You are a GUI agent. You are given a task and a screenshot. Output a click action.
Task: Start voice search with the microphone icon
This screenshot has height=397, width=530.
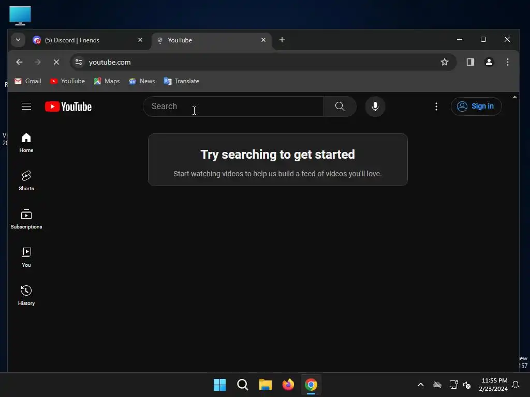pyautogui.click(x=375, y=106)
